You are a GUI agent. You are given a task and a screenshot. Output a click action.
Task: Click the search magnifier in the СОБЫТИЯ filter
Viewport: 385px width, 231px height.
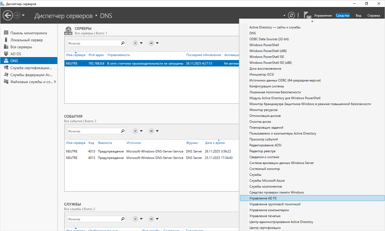click(x=123, y=131)
